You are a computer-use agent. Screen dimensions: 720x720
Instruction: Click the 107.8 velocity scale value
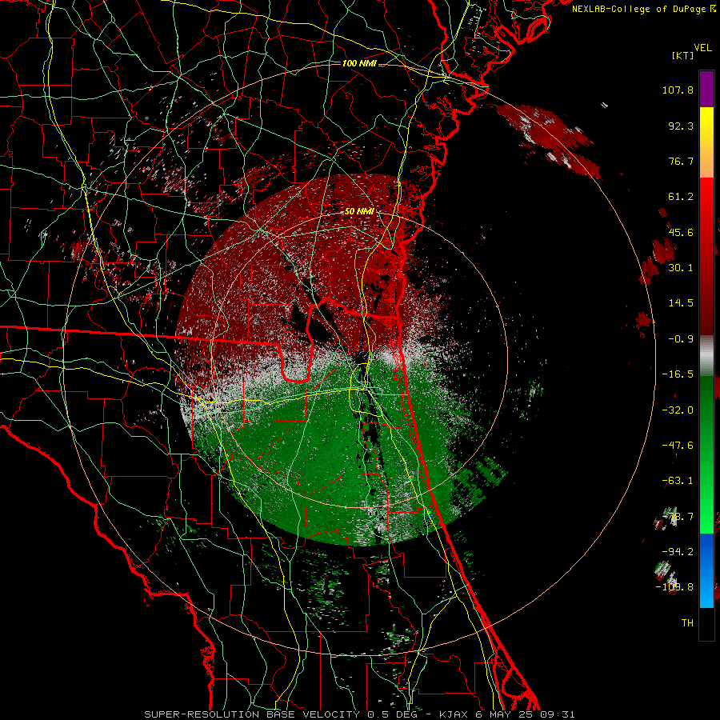(x=678, y=90)
